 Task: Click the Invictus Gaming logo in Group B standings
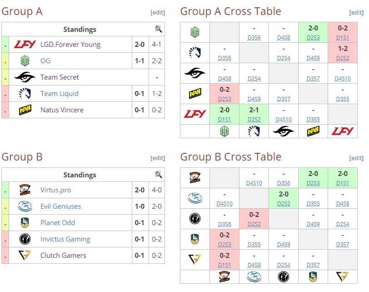tap(25, 239)
